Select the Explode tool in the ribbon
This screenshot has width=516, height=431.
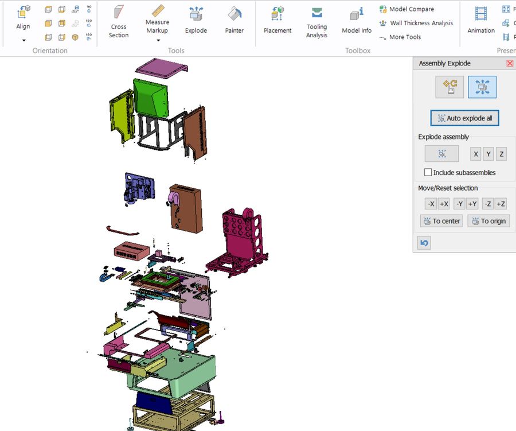click(196, 21)
